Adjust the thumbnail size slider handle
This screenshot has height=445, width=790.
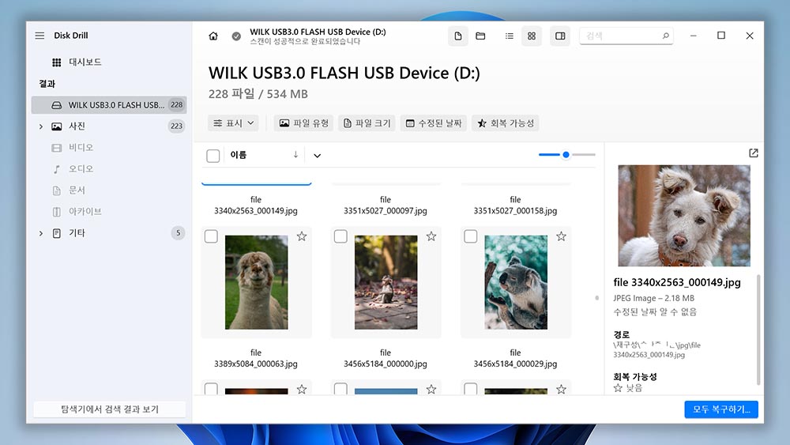click(566, 155)
